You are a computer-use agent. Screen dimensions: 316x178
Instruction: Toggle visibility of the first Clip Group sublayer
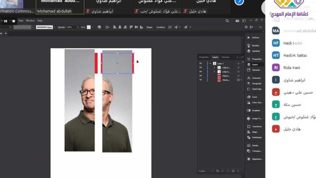pos(201,67)
